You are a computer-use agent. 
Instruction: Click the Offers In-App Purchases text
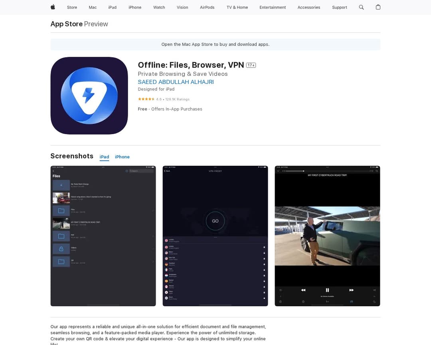coord(177,109)
